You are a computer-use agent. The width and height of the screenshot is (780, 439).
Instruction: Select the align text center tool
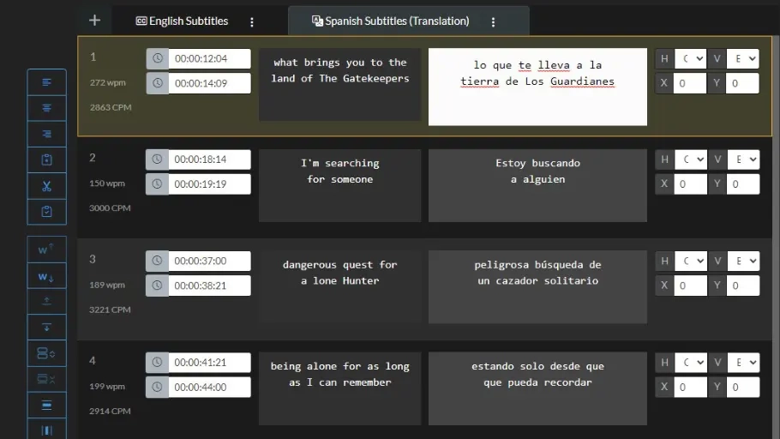coord(47,108)
